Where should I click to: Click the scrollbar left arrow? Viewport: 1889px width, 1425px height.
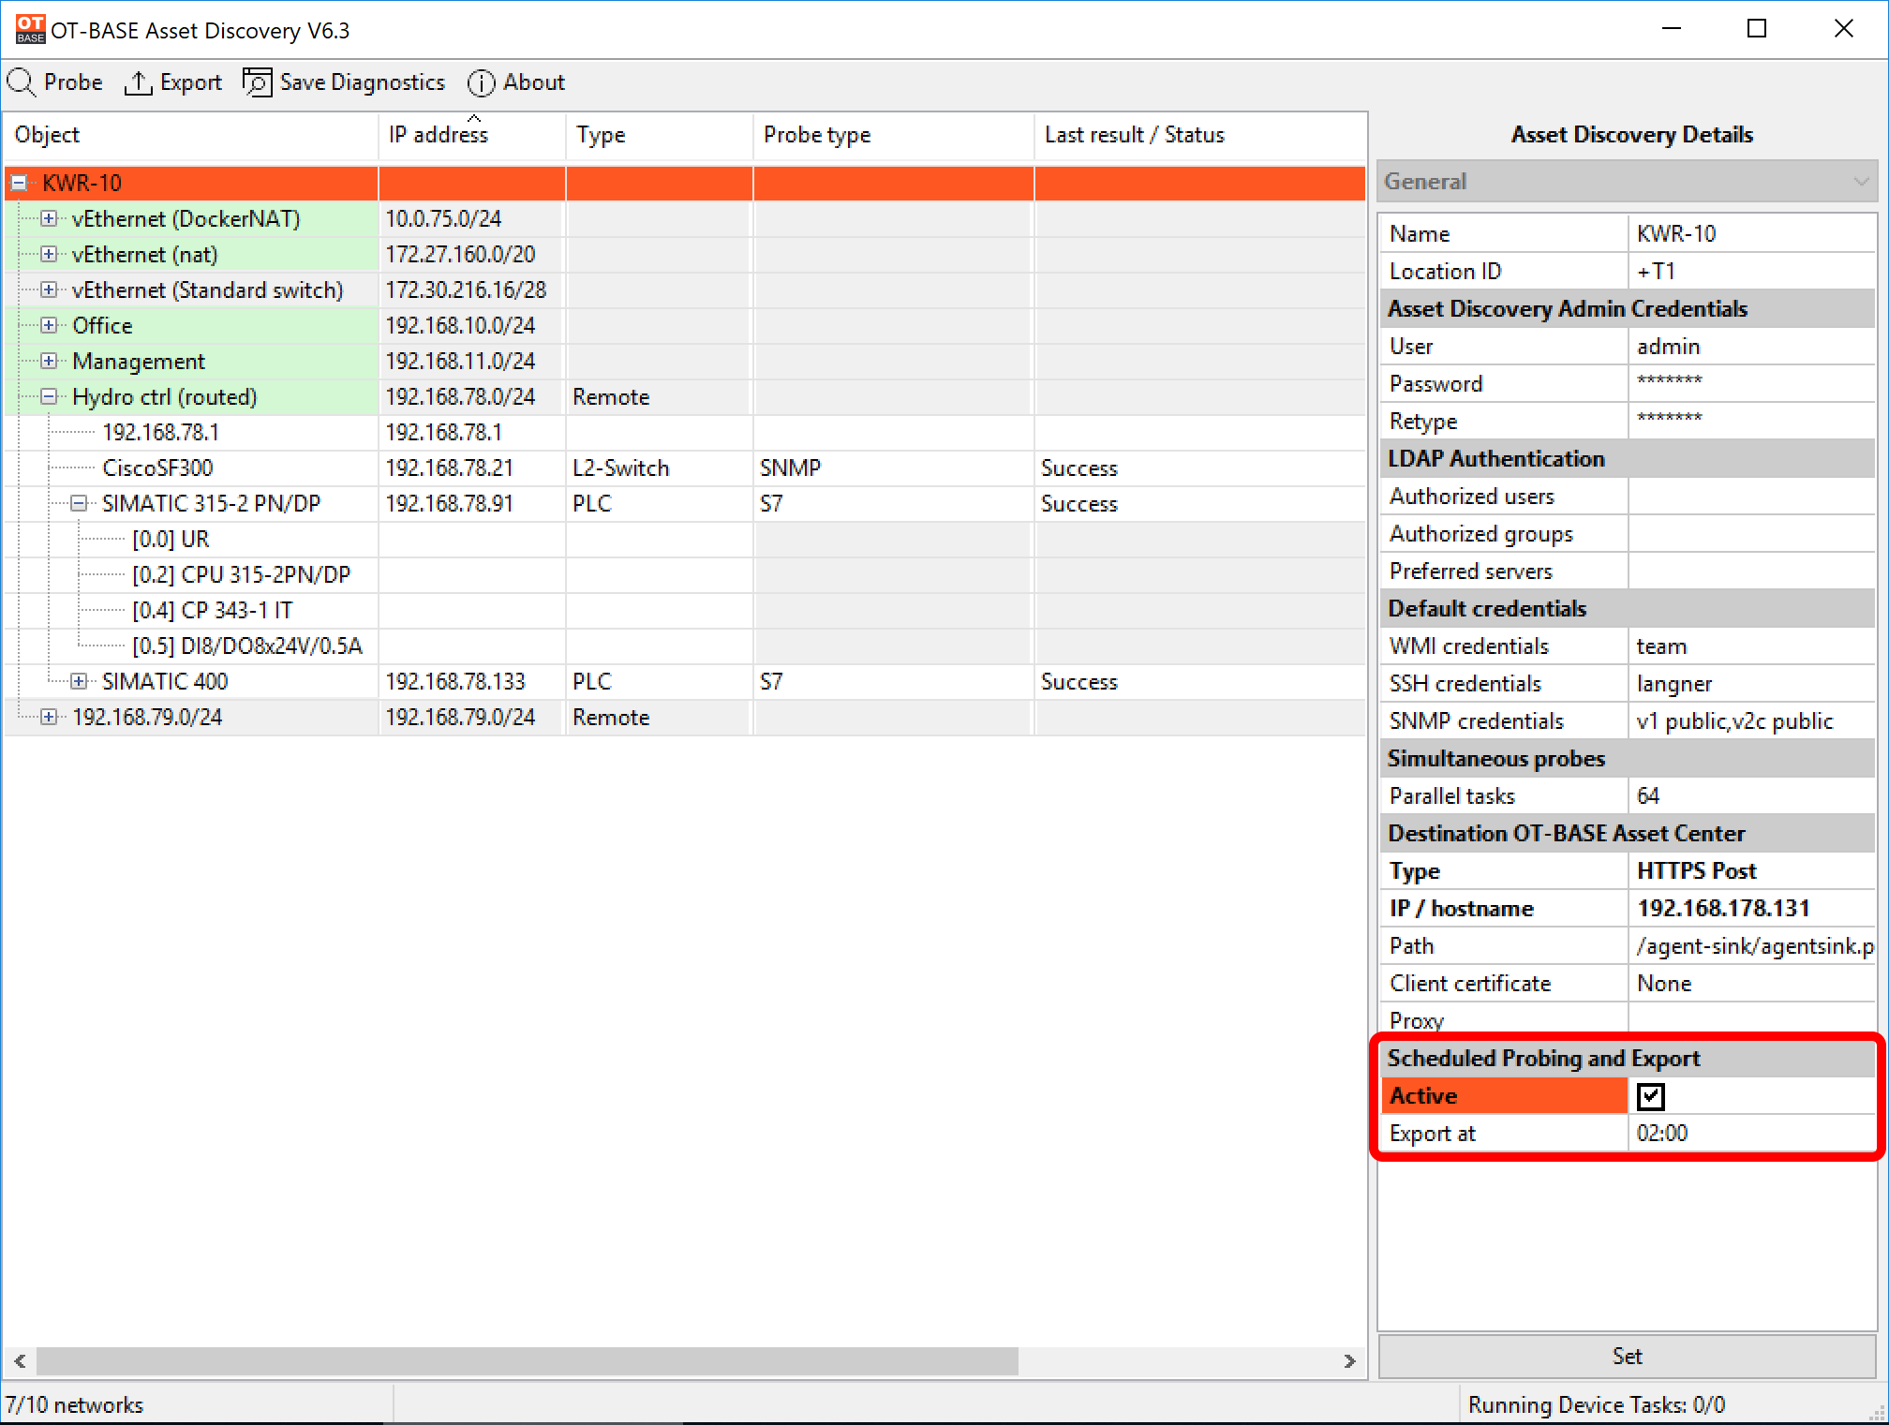point(20,1360)
